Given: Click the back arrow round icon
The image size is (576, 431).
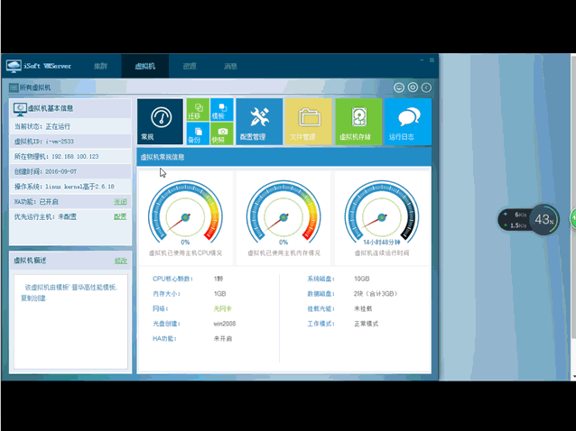Looking at the screenshot, I should click(x=426, y=87).
